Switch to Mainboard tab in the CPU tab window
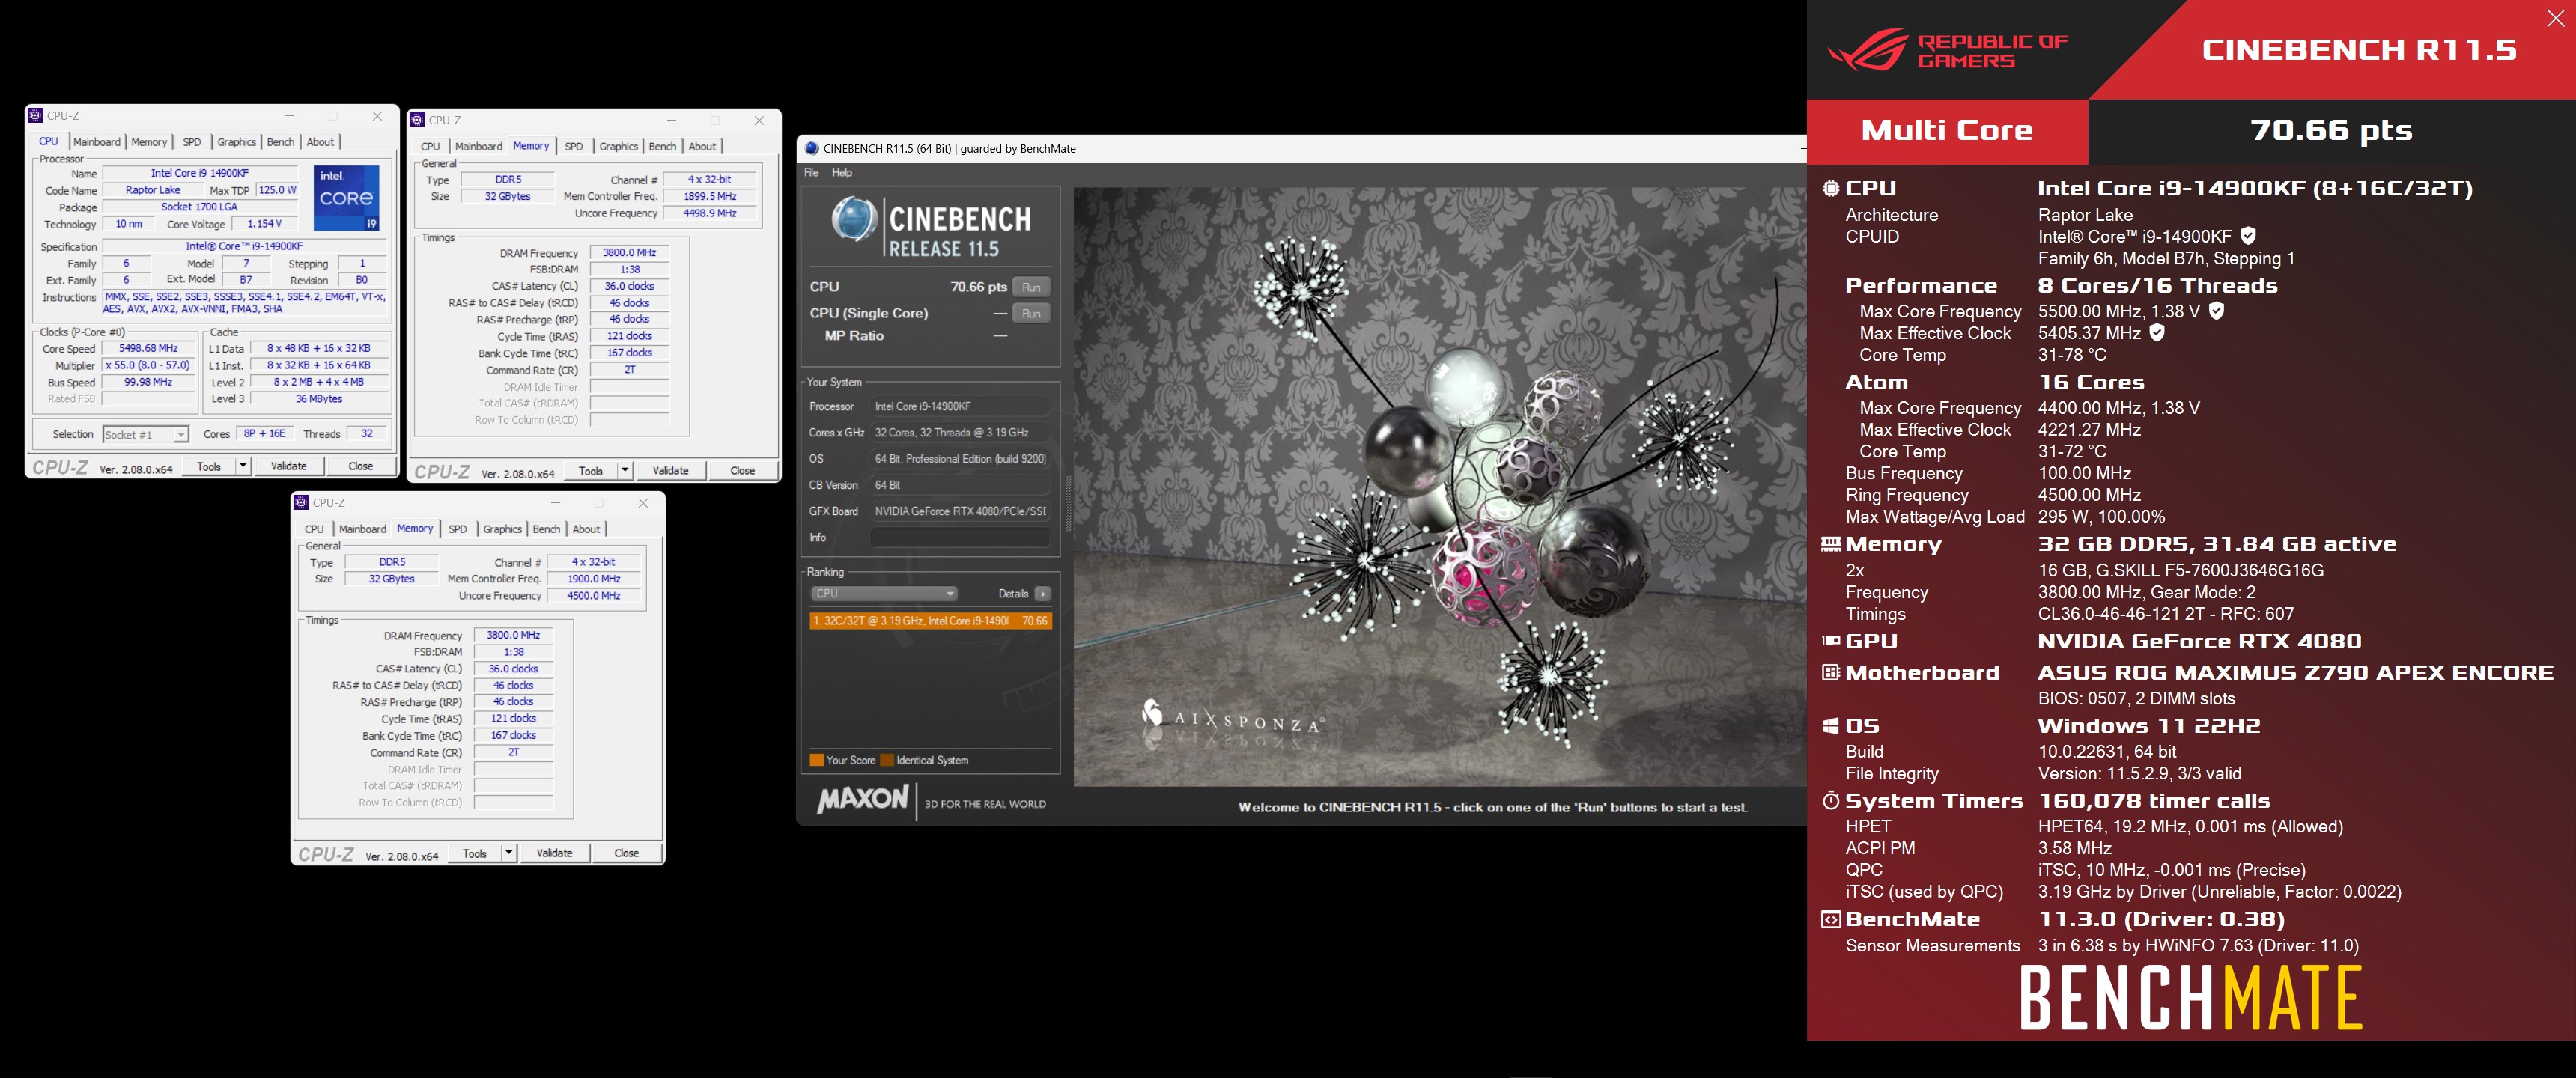This screenshot has width=2576, height=1078. click(x=96, y=142)
